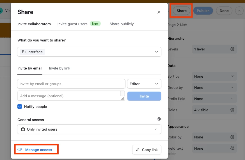
Task: Expand the Interface share target dropdown
Action: 89,52
